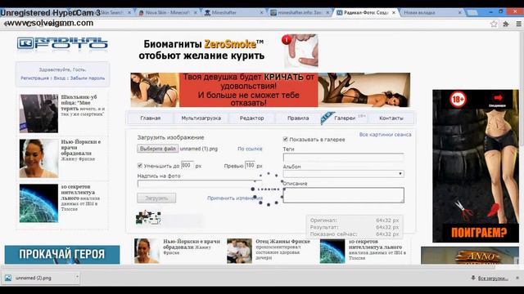This screenshot has height=294, width=524.
Task: Open the Chrome menu icon
Action: tap(518, 24)
